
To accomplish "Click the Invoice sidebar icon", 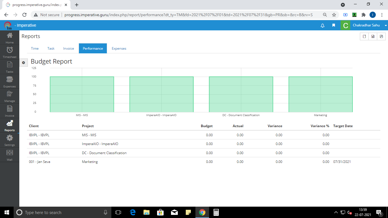I will click(10, 111).
